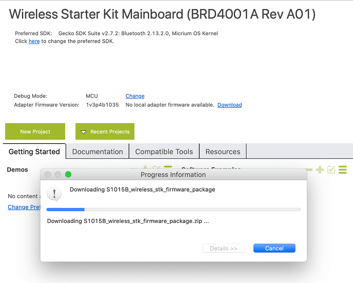353x283 pixels.
Task: Click the 'here' link to change preferred SDK
Action: tap(34, 41)
